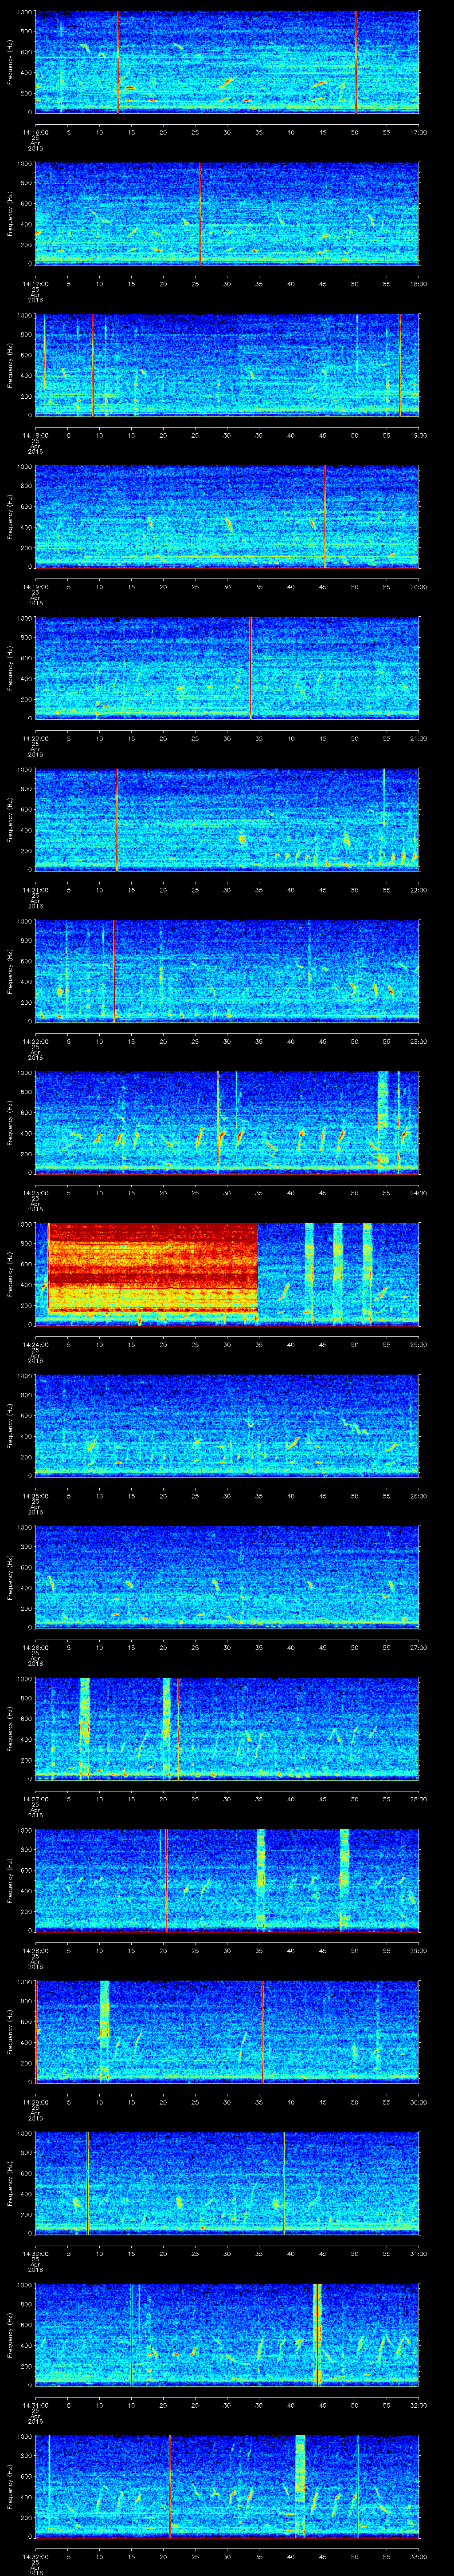Click the 17:00 end time label
The image size is (454, 2576).
point(418,132)
